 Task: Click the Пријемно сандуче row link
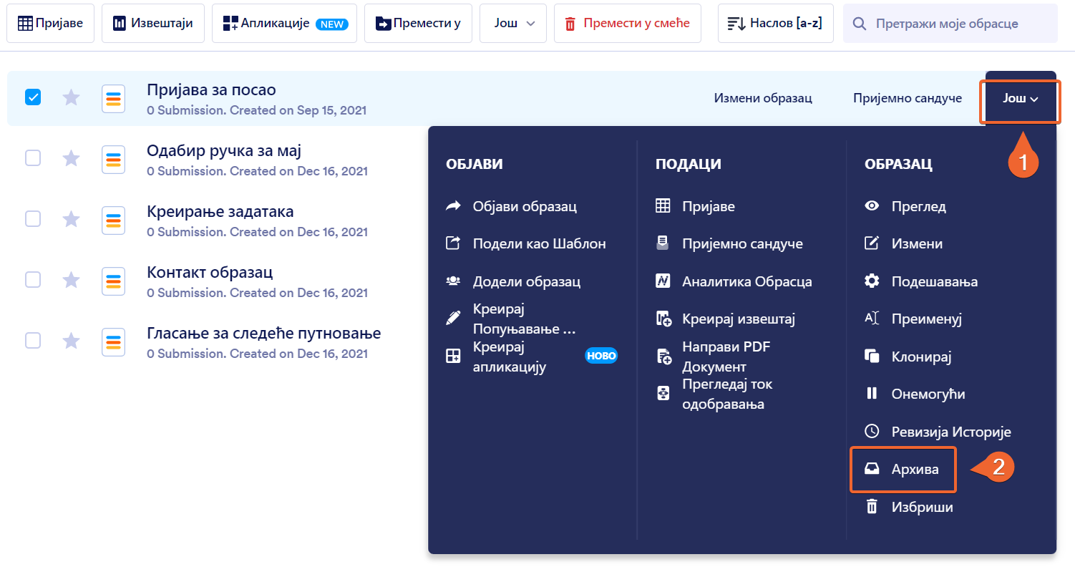(x=908, y=98)
